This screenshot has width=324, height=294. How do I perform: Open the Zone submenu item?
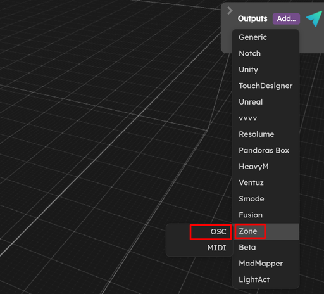click(266, 231)
